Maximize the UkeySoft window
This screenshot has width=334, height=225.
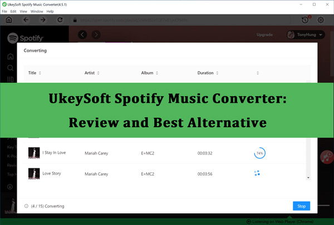click(314, 4)
